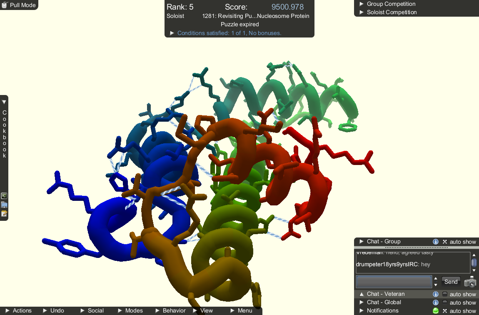
Task: Click the Pull Mode hand icon
Action: (x=4, y=5)
